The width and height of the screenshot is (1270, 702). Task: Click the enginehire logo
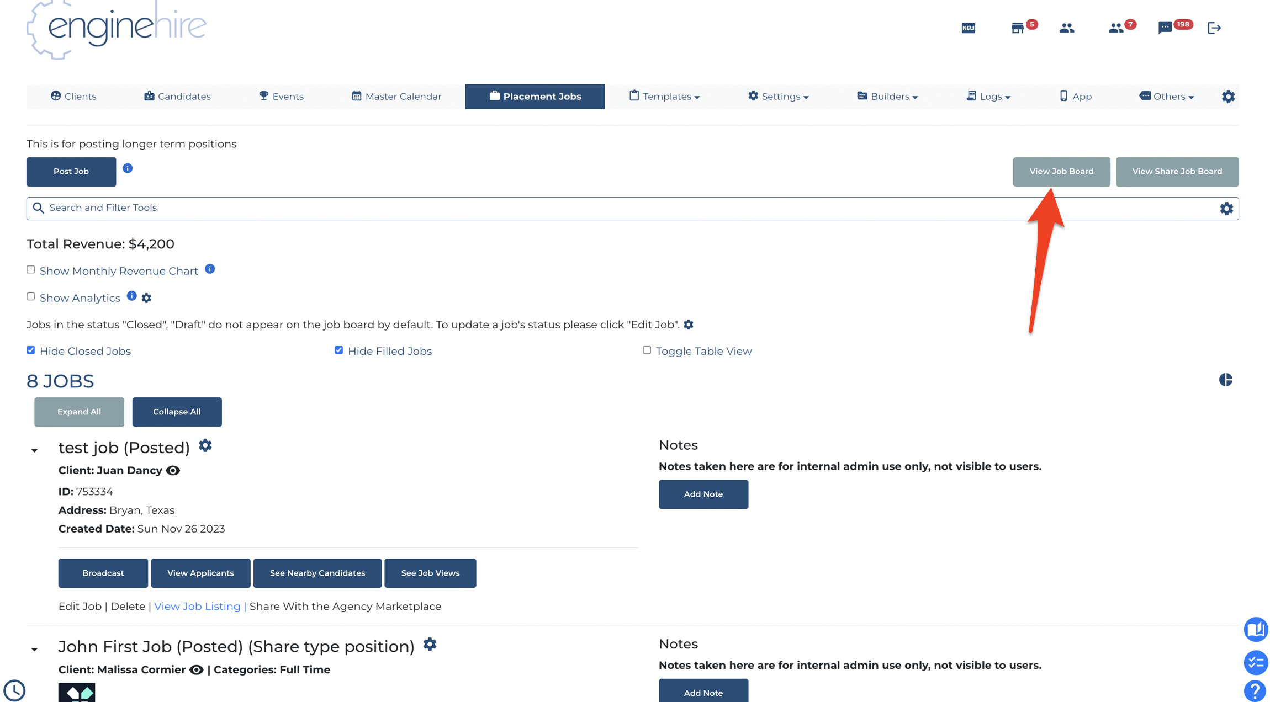pyautogui.click(x=117, y=30)
